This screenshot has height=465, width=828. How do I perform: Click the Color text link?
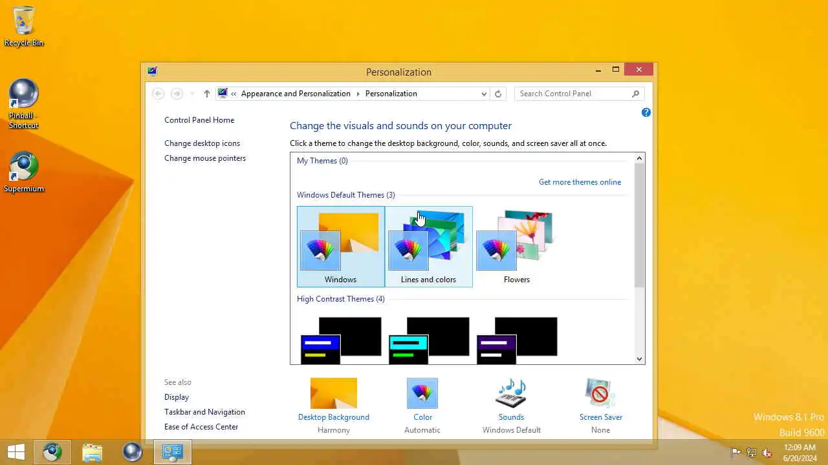pos(422,417)
